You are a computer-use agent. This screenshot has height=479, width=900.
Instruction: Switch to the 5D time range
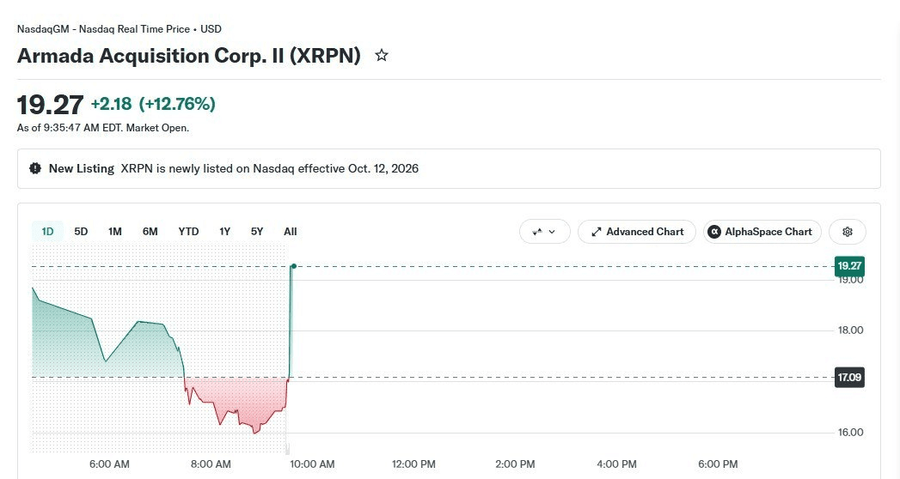tap(81, 232)
